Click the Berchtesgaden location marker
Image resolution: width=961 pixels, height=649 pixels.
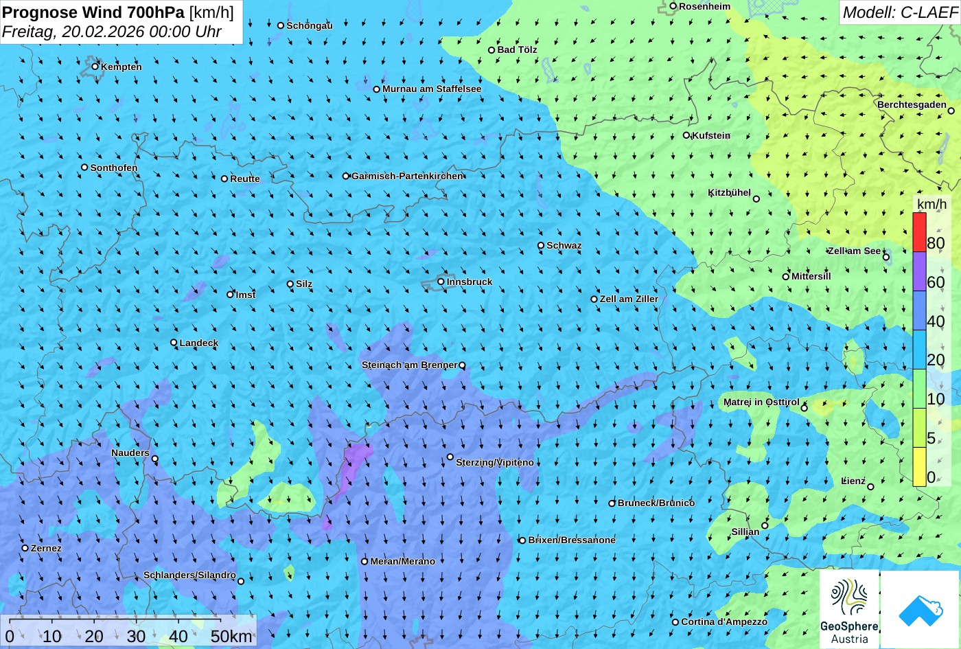tap(951, 111)
